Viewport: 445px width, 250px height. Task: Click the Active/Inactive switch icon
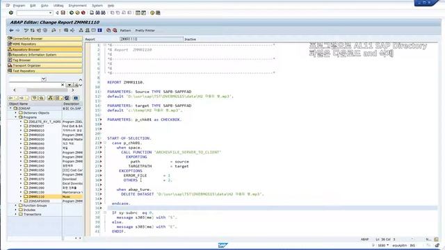(33, 31)
